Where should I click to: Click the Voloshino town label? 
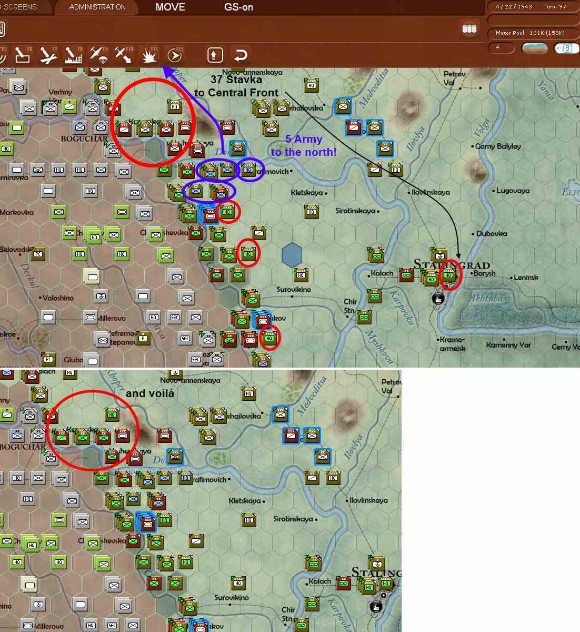[58, 298]
